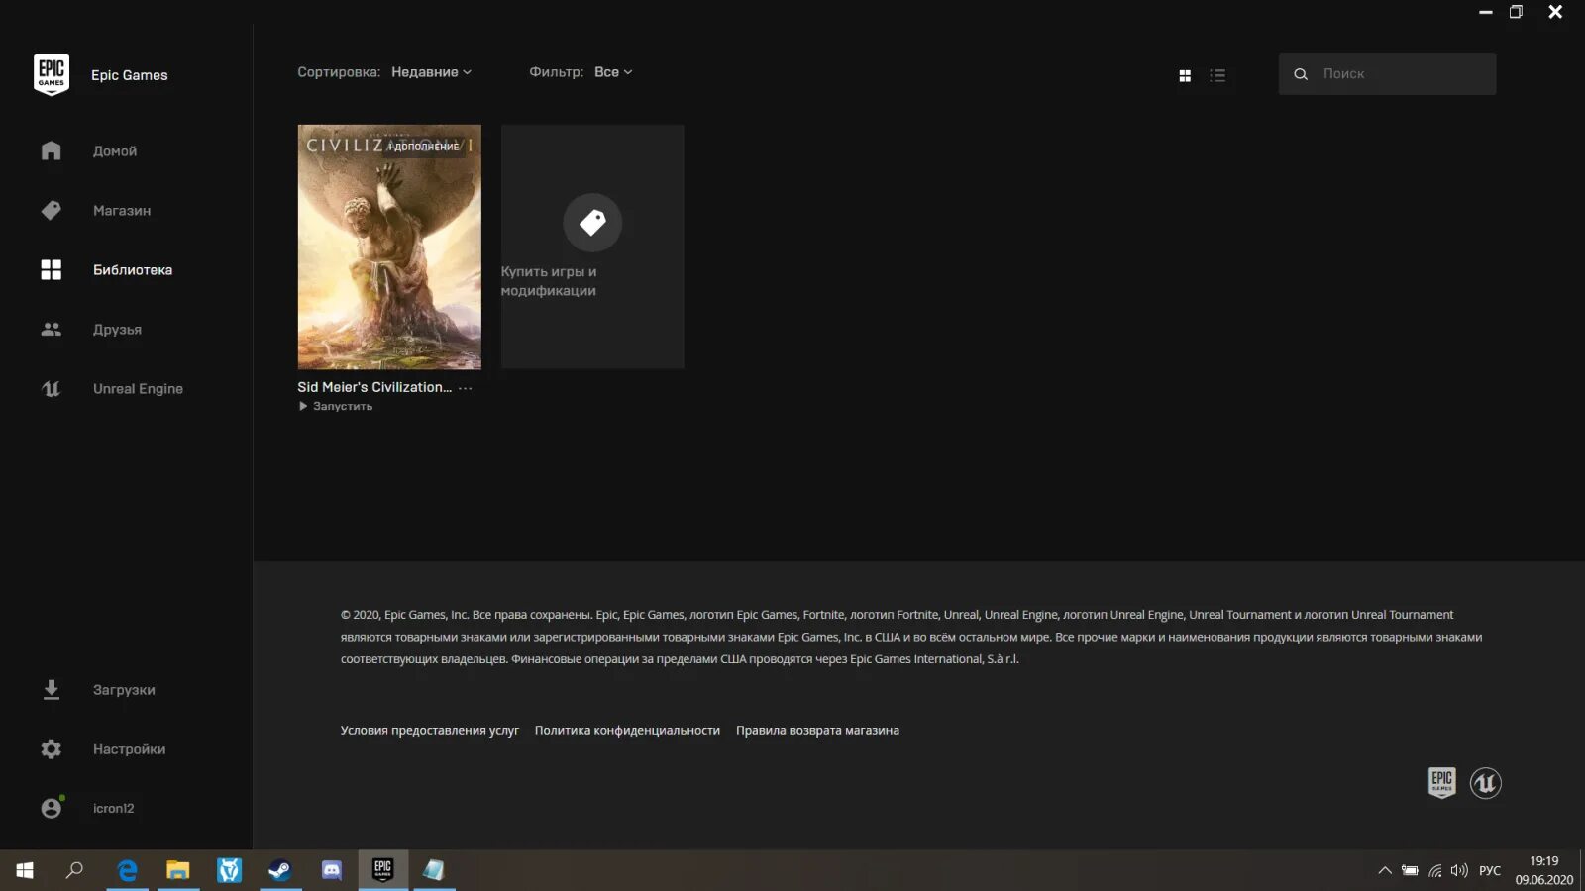The height and width of the screenshot is (891, 1585).
Task: Switch РУС input language indicator
Action: [x=1490, y=871]
